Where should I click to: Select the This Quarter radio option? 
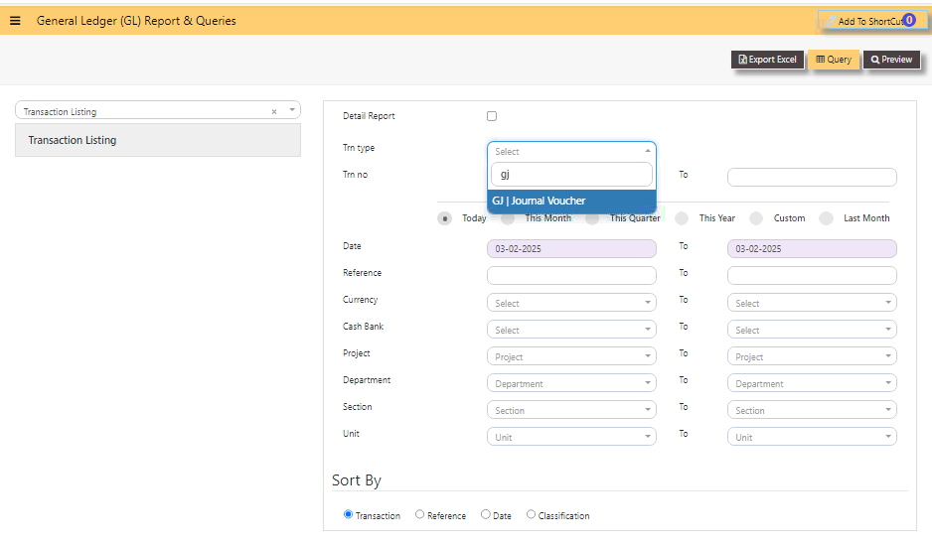[592, 218]
